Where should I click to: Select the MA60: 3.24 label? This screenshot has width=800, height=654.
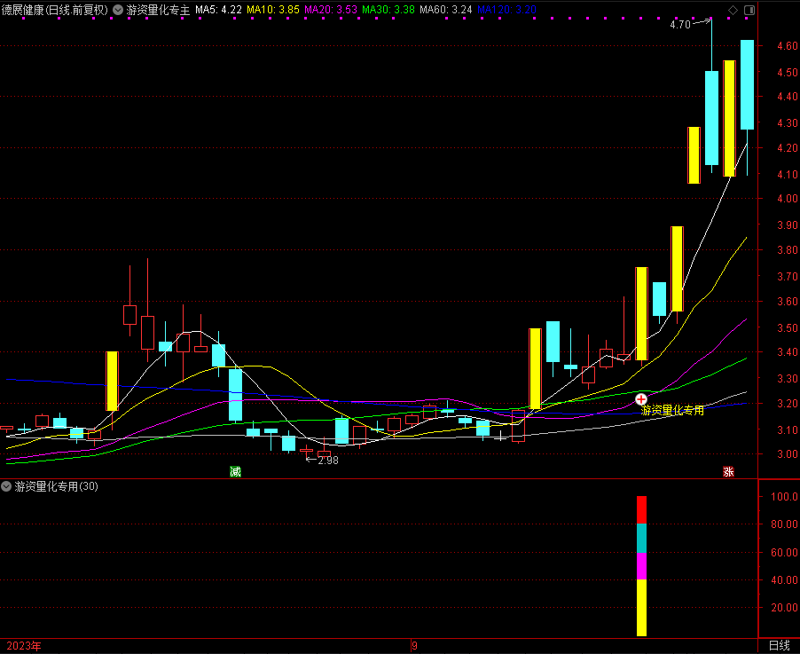(x=446, y=10)
